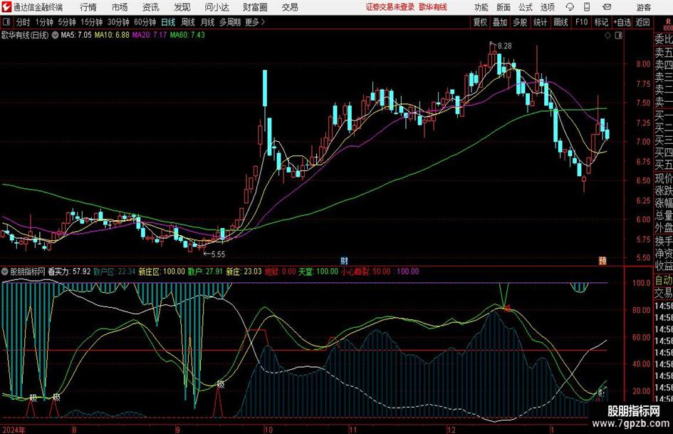Open the 资讯 menu
This screenshot has width=673, height=434.
coord(151,7)
